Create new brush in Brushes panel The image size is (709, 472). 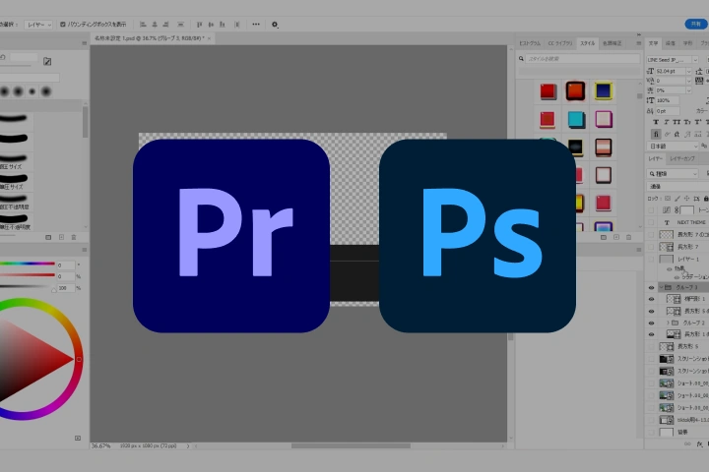point(61,237)
